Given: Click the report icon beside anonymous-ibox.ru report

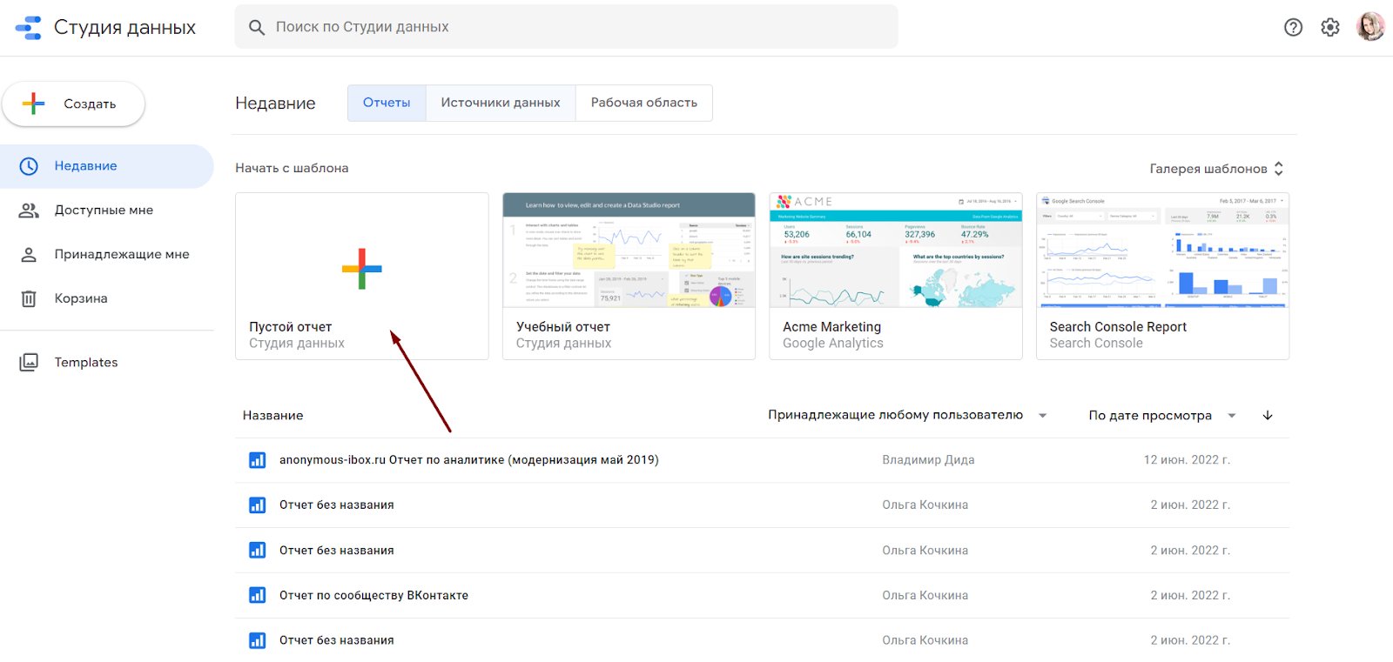Looking at the screenshot, I should [x=257, y=460].
